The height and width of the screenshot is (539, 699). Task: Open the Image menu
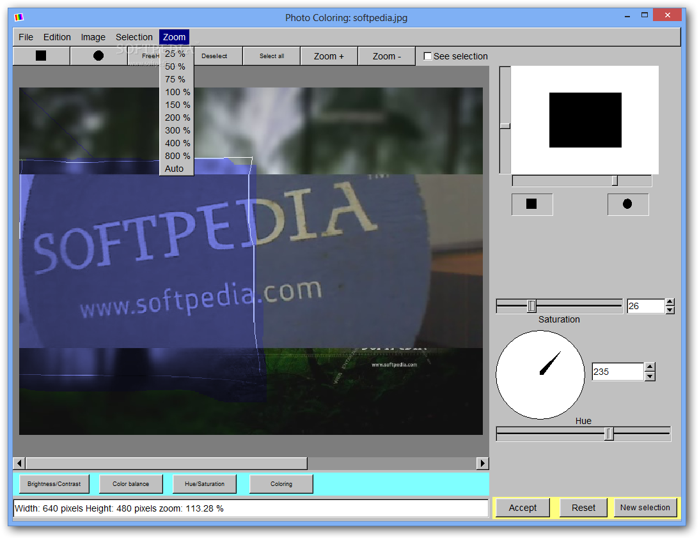(93, 37)
